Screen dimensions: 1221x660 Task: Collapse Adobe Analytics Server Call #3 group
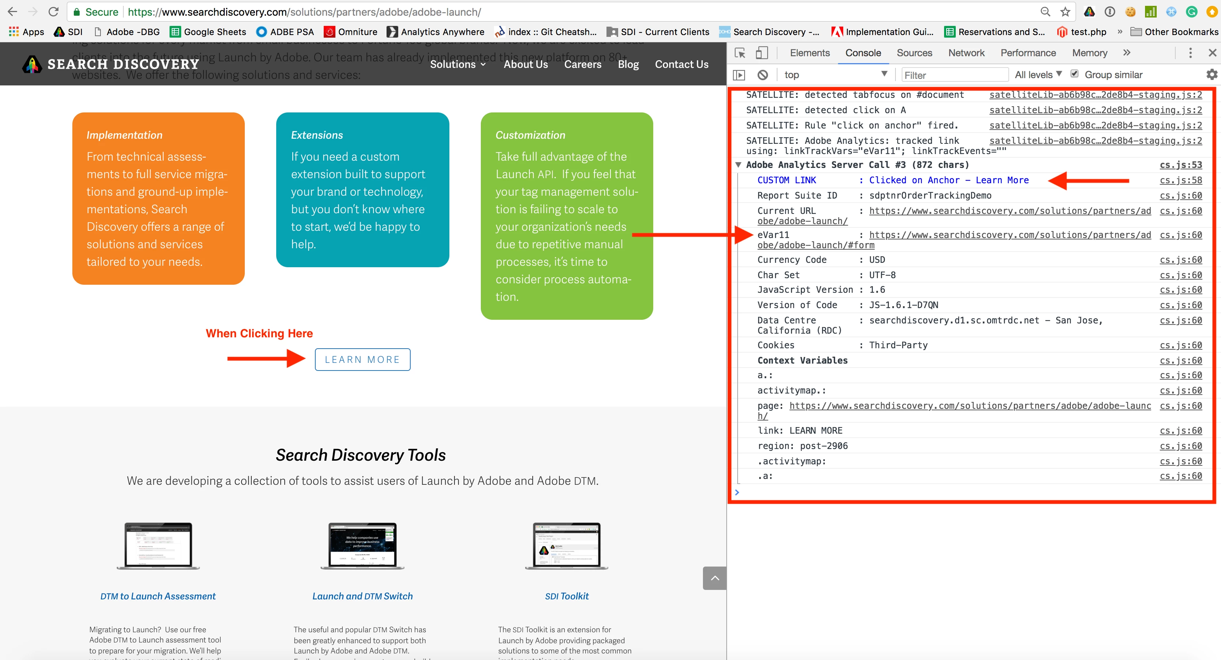click(738, 165)
